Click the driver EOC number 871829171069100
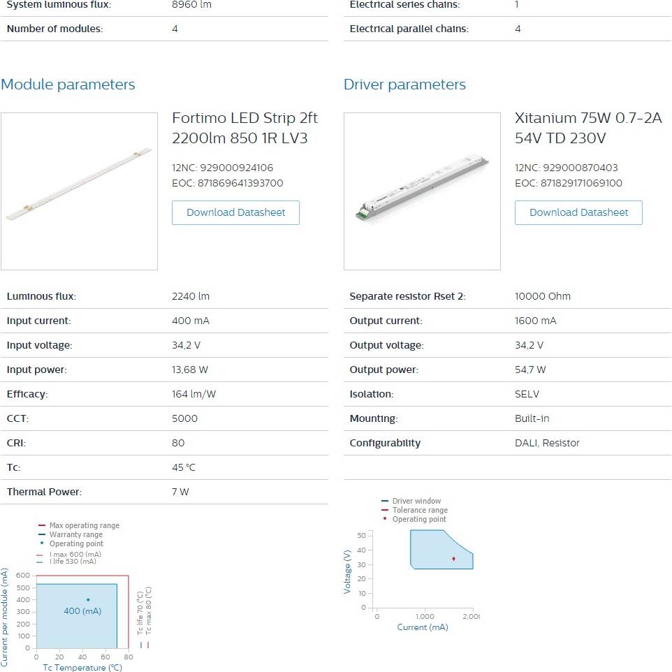 click(581, 183)
